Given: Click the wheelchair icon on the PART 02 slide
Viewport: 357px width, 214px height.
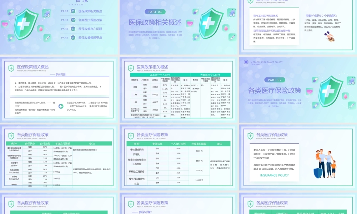Looking at the screenshot, I should (x=351, y=81).
